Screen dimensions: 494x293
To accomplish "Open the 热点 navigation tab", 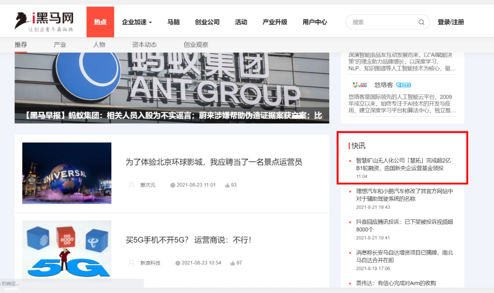I will 100,22.
